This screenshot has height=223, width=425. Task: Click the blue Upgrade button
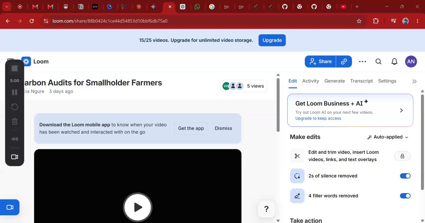272,40
